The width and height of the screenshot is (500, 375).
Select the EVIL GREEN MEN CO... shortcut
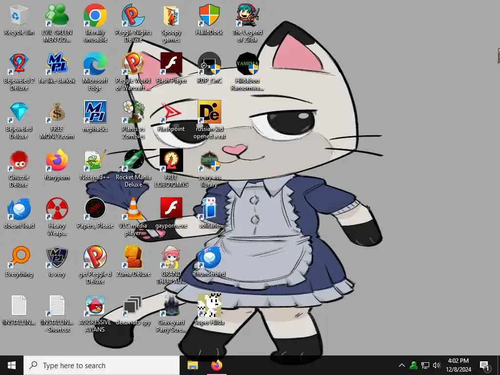point(57,16)
